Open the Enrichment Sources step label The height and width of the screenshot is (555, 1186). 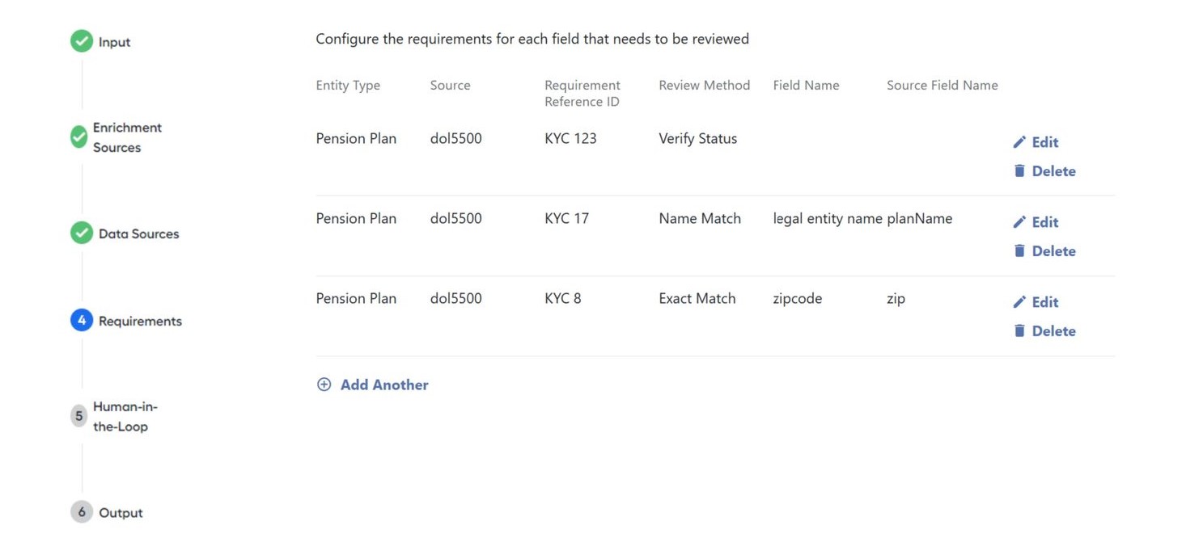point(127,137)
